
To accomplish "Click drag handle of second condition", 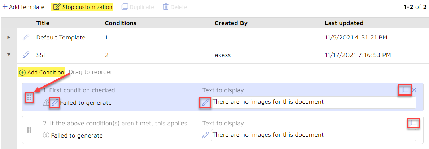I will click(x=29, y=130).
